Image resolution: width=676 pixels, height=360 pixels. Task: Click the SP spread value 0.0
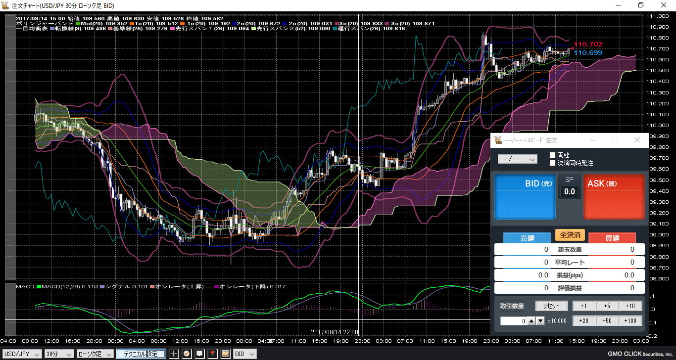[x=570, y=191]
